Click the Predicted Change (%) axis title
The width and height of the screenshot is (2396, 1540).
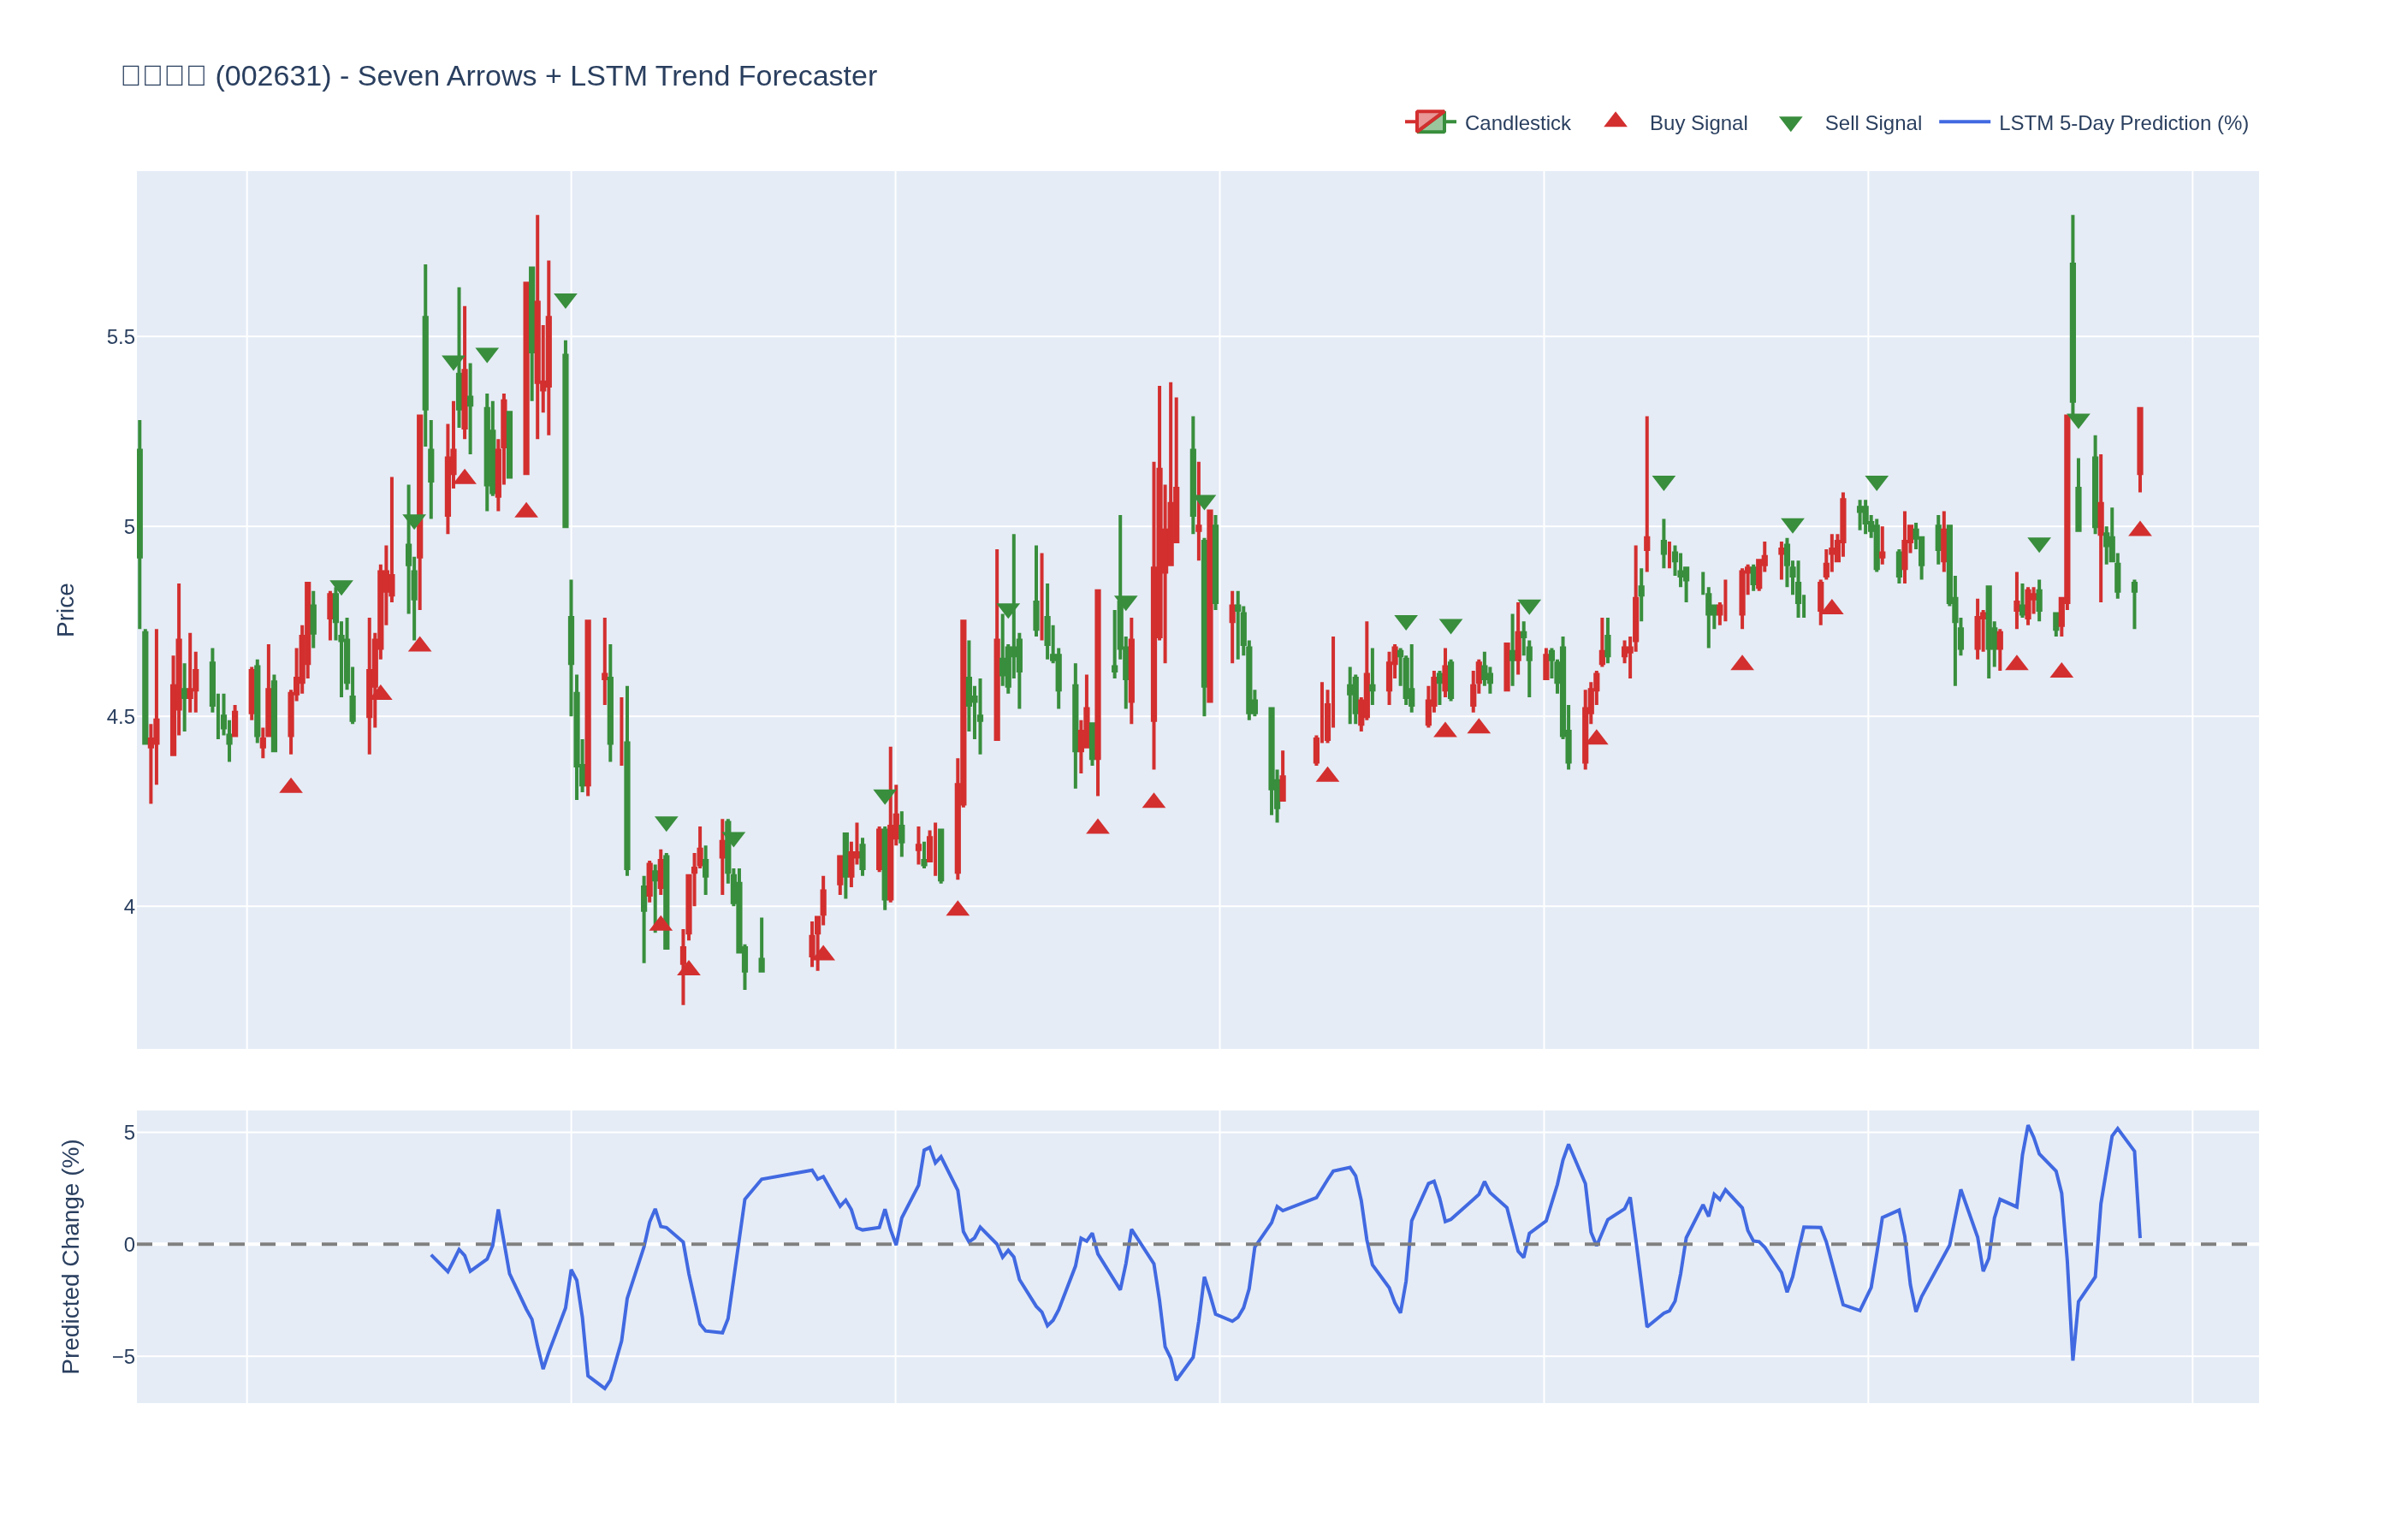(x=70, y=1256)
